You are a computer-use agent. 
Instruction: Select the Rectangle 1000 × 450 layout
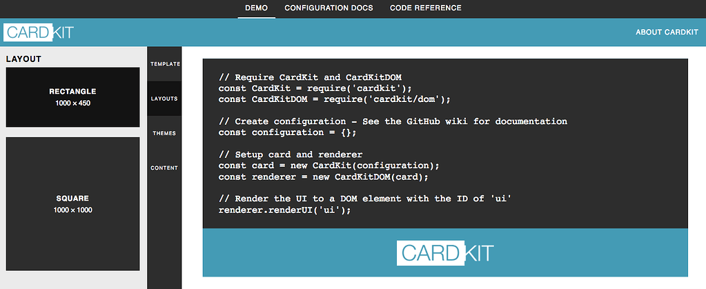pyautogui.click(x=72, y=97)
